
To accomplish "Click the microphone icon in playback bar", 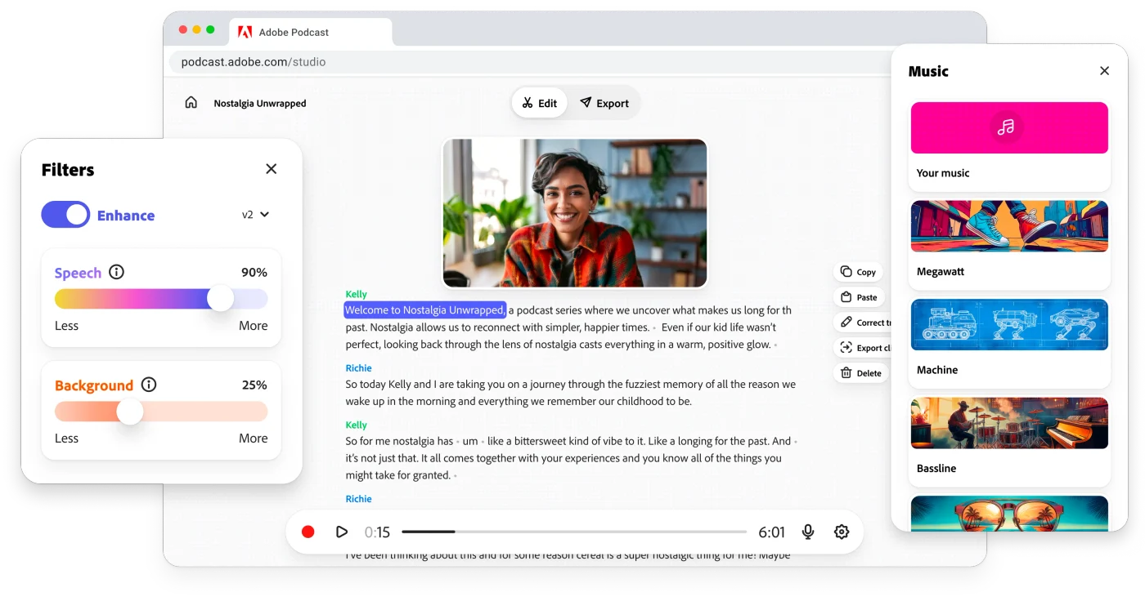I will (808, 532).
